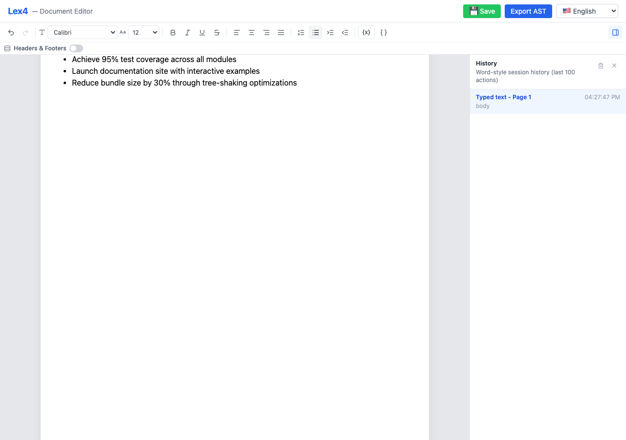The width and height of the screenshot is (626, 440).
Task: Align the text to center
Action: (251, 32)
